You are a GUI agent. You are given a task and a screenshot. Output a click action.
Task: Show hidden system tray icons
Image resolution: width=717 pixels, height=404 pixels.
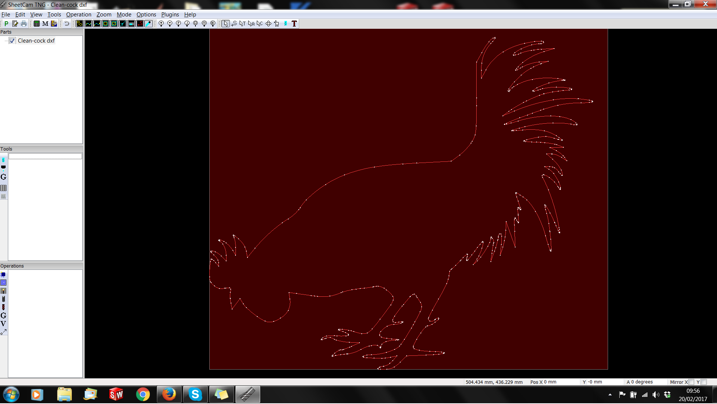[x=610, y=395]
